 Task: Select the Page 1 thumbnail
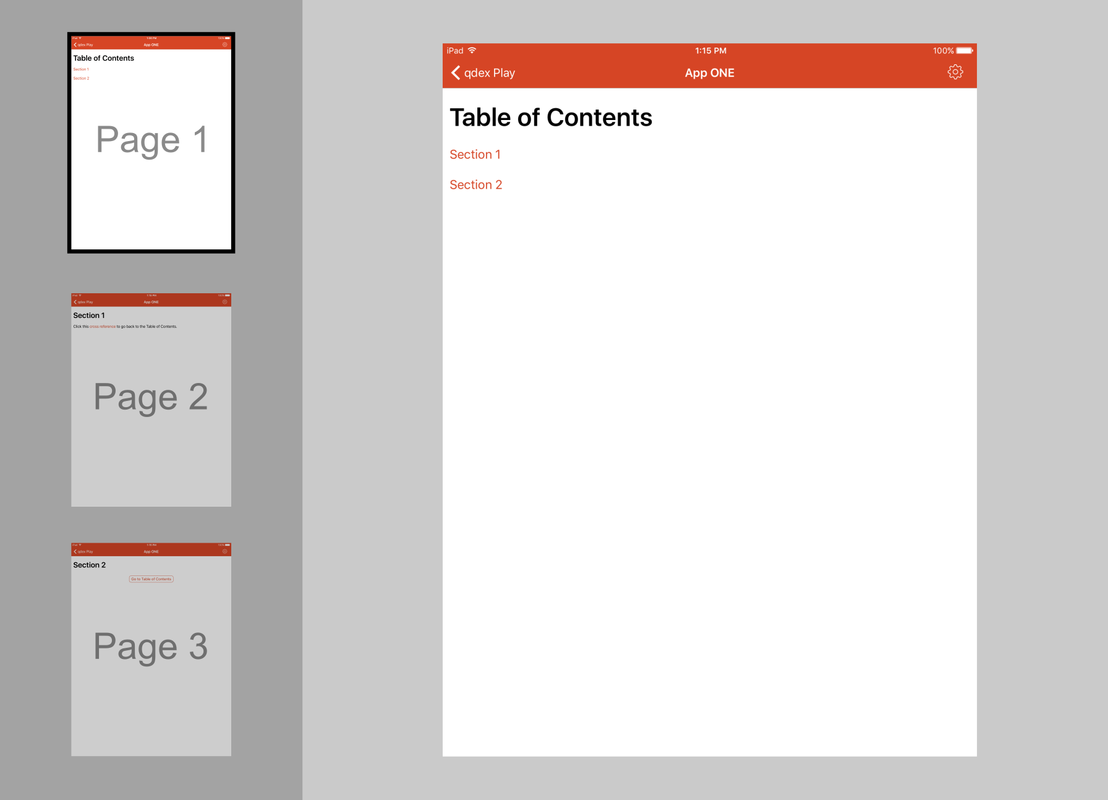coord(151,143)
